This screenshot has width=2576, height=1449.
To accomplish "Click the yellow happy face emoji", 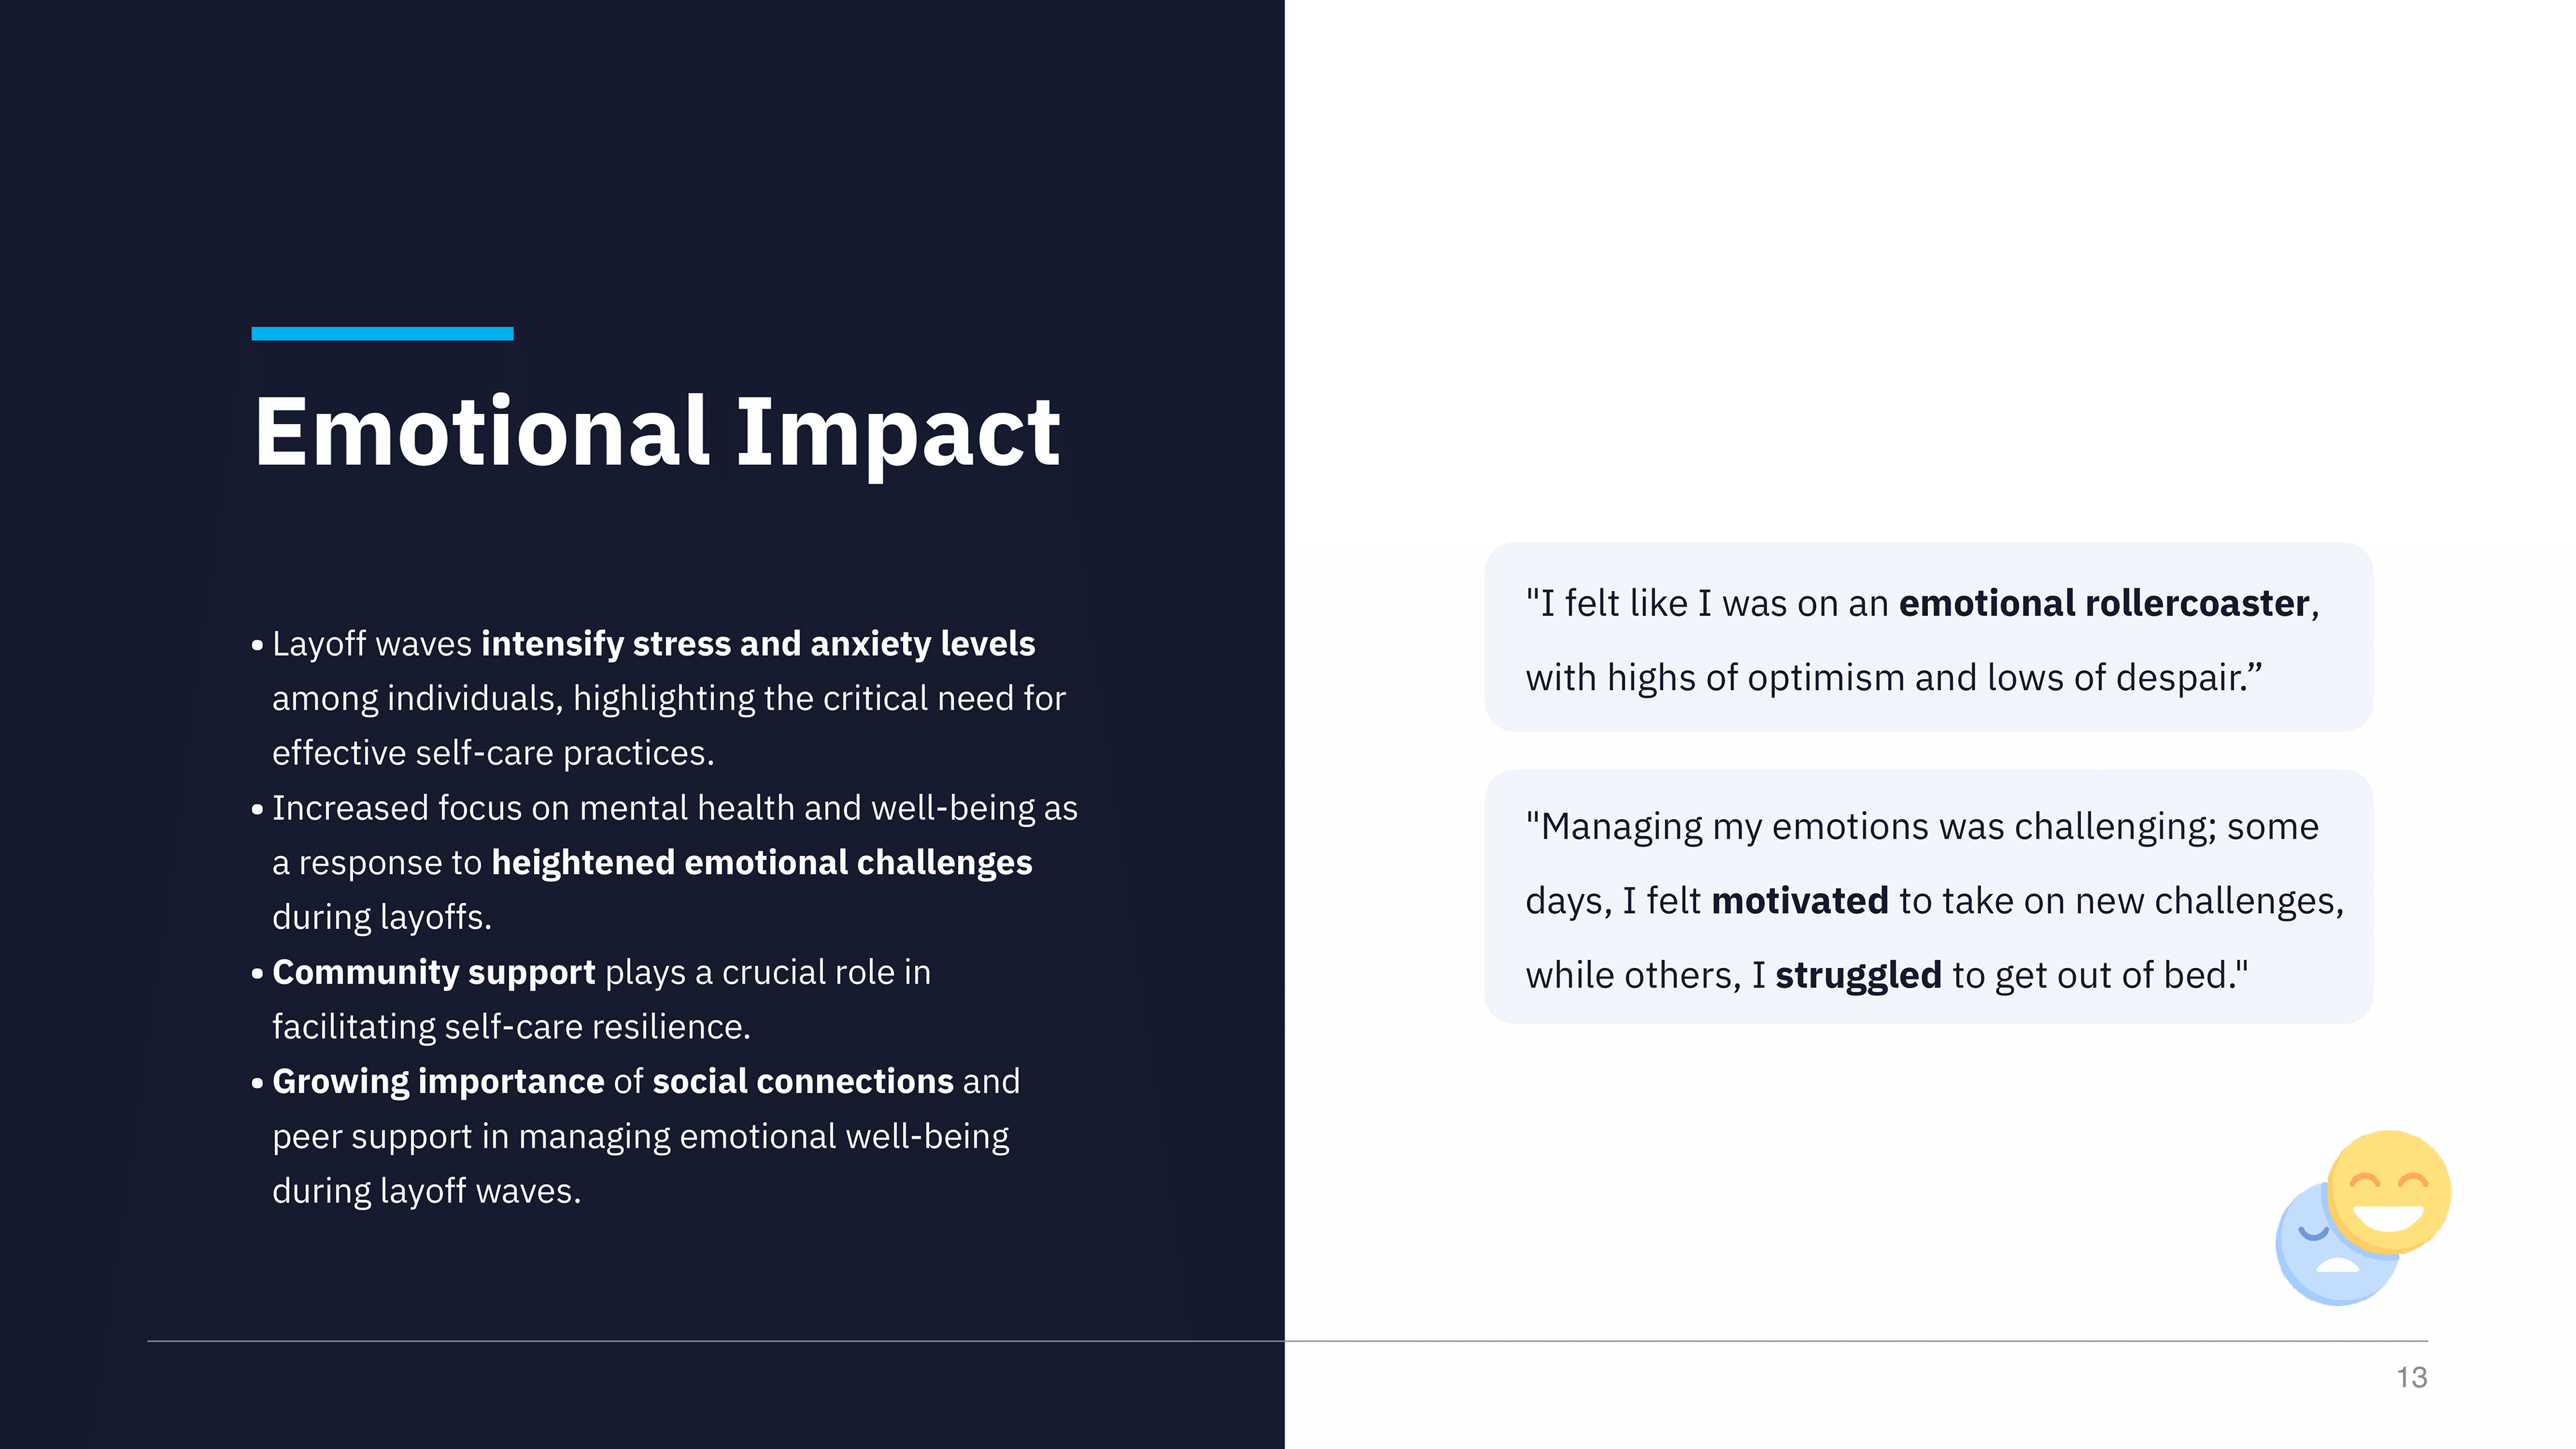I will [x=2388, y=1192].
